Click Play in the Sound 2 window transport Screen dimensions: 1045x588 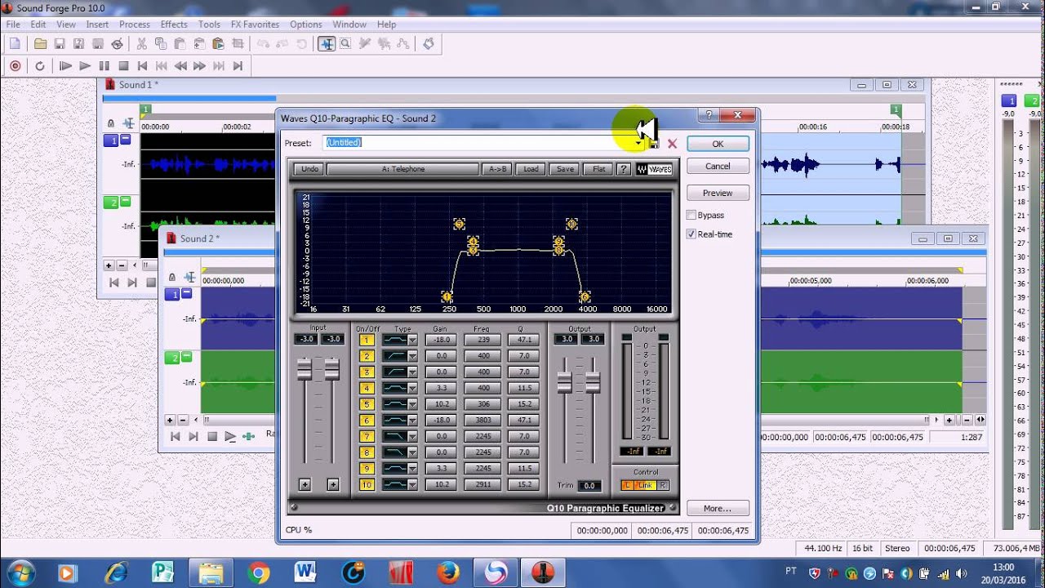tap(230, 437)
